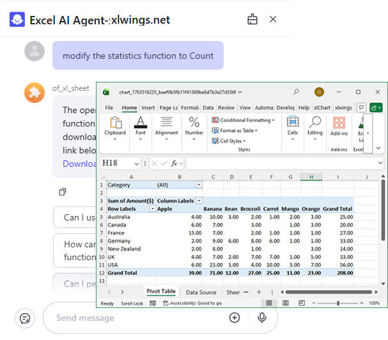This screenshot has width=388, height=340.
Task: Select the column H header
Action: click(311, 176)
